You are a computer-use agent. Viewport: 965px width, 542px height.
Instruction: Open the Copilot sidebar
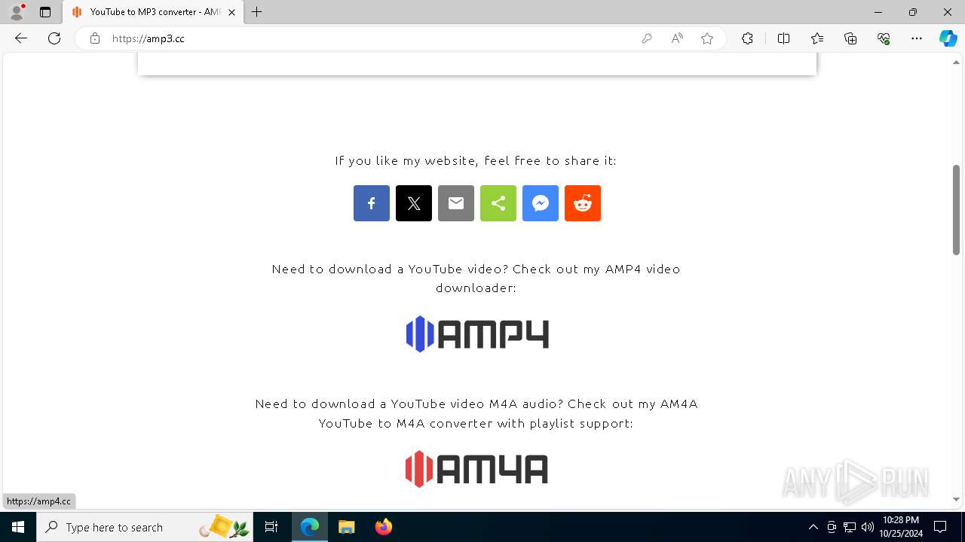(x=948, y=38)
